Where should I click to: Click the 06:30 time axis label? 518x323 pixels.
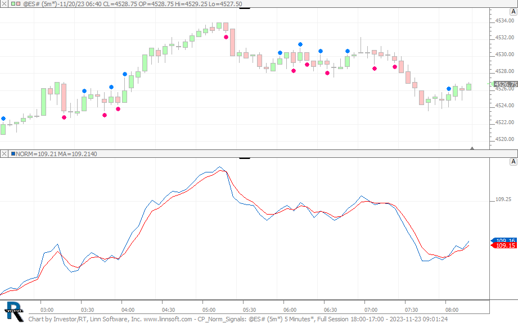330,310
